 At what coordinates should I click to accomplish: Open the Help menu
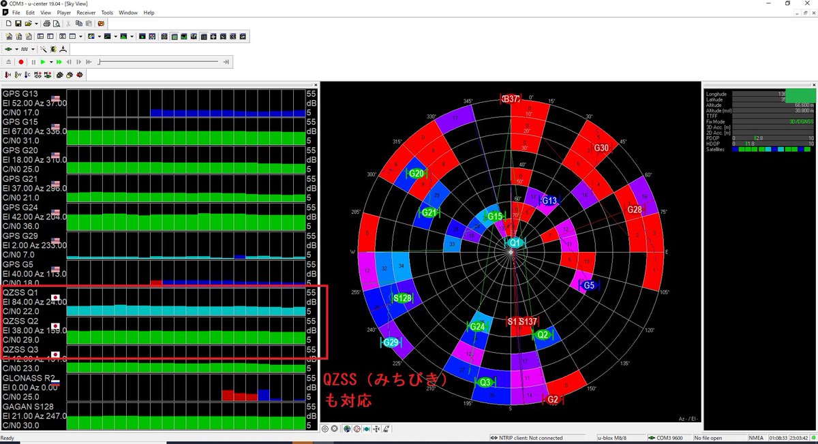click(149, 13)
